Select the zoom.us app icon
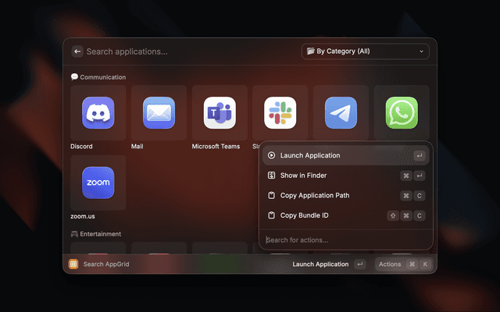Screen dimensions: 500x312 point(98,183)
